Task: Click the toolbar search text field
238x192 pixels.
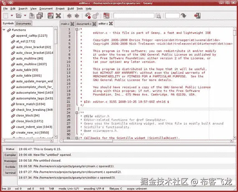Action: (x=134, y=15)
